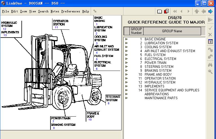Open the Zoom menu
Image resolution: width=216 pixels, height=139 pixels.
(x=23, y=11)
